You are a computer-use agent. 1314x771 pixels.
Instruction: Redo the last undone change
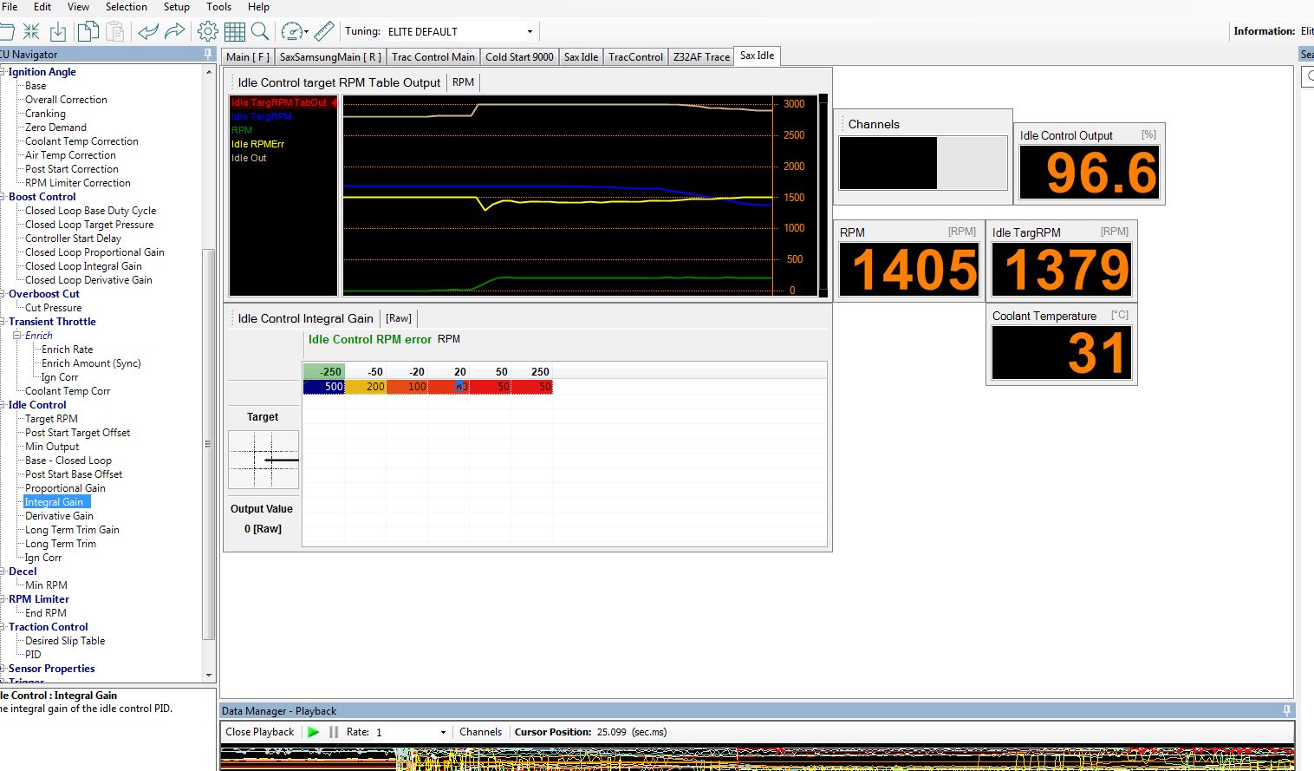coord(175,32)
